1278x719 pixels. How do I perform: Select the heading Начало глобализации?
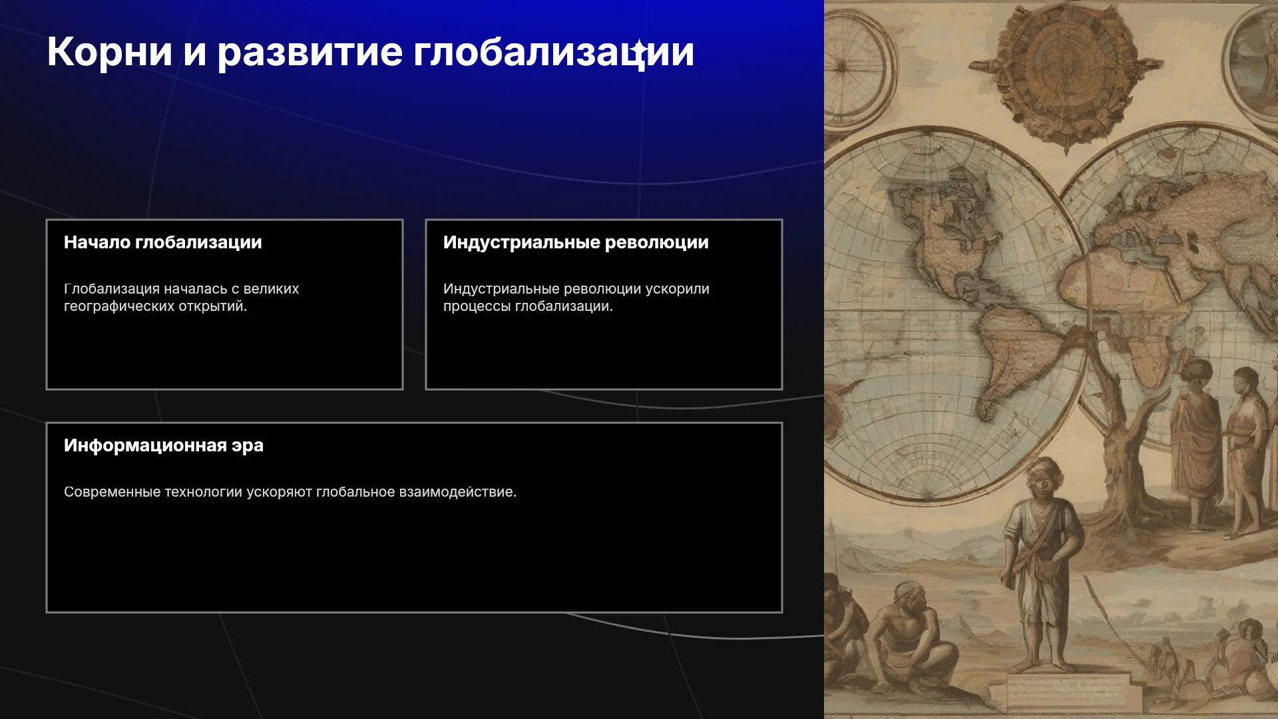tap(163, 242)
